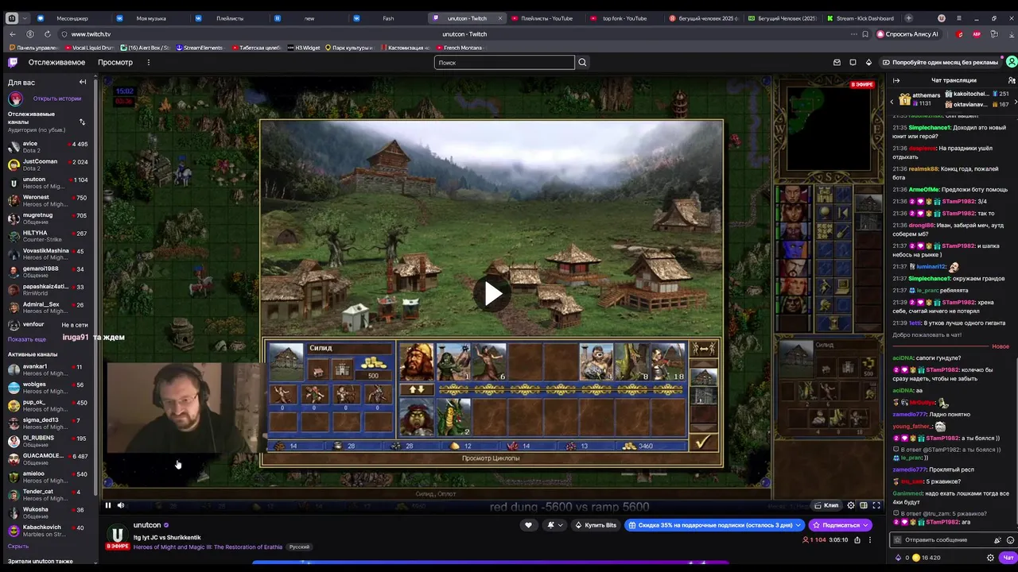This screenshot has height=572, width=1018.
Task: Pause the stream from player controls
Action: [x=108, y=505]
